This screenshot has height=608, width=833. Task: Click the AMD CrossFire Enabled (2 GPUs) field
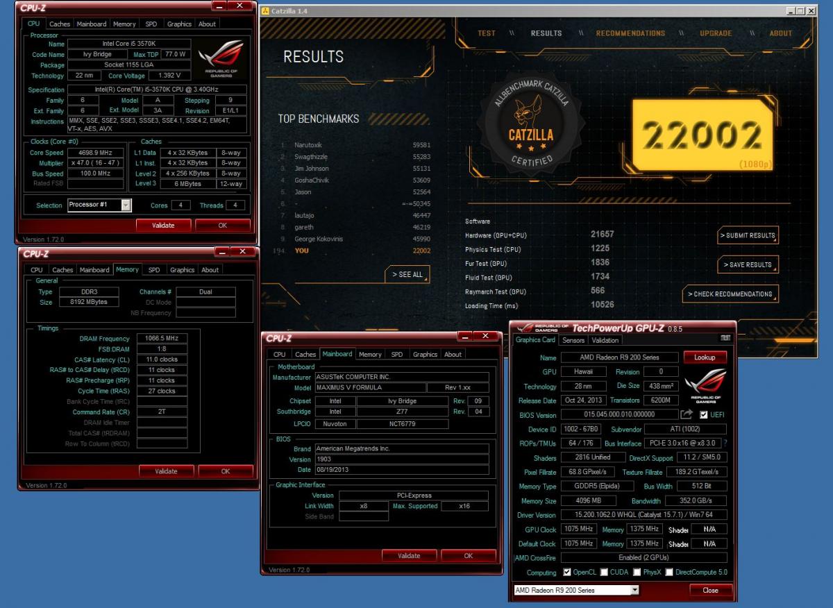[643, 557]
